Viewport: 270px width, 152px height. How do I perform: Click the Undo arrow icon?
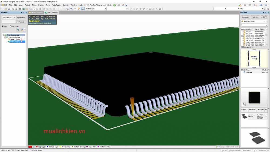pos(71,9)
